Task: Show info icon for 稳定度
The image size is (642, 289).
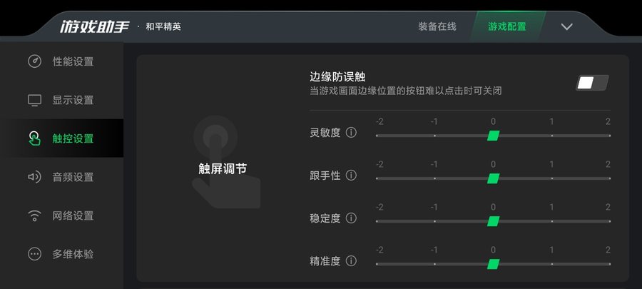Action: point(351,218)
